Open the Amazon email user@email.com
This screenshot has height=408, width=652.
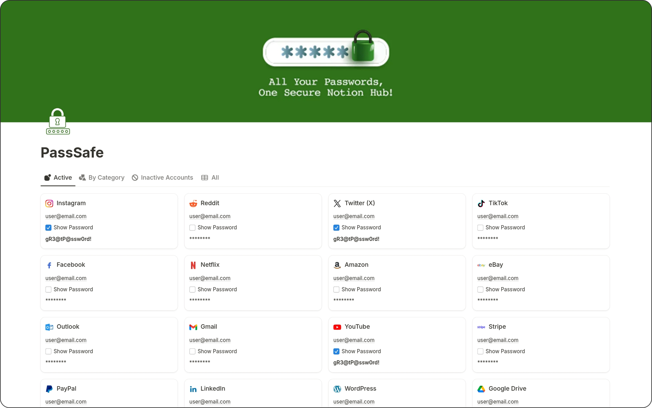pyautogui.click(x=354, y=278)
